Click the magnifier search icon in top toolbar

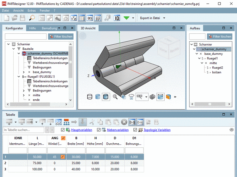[x=32, y=18]
